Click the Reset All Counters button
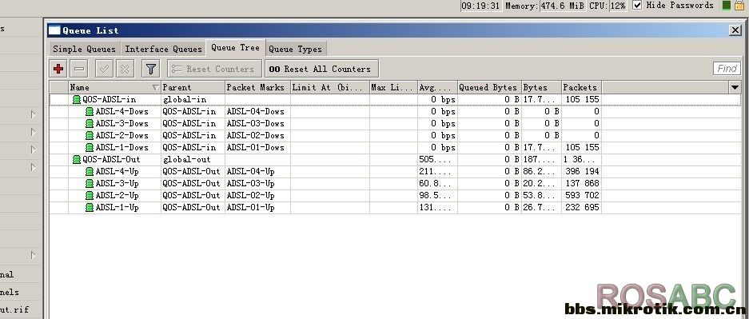The height and width of the screenshot is (319, 749). (321, 69)
